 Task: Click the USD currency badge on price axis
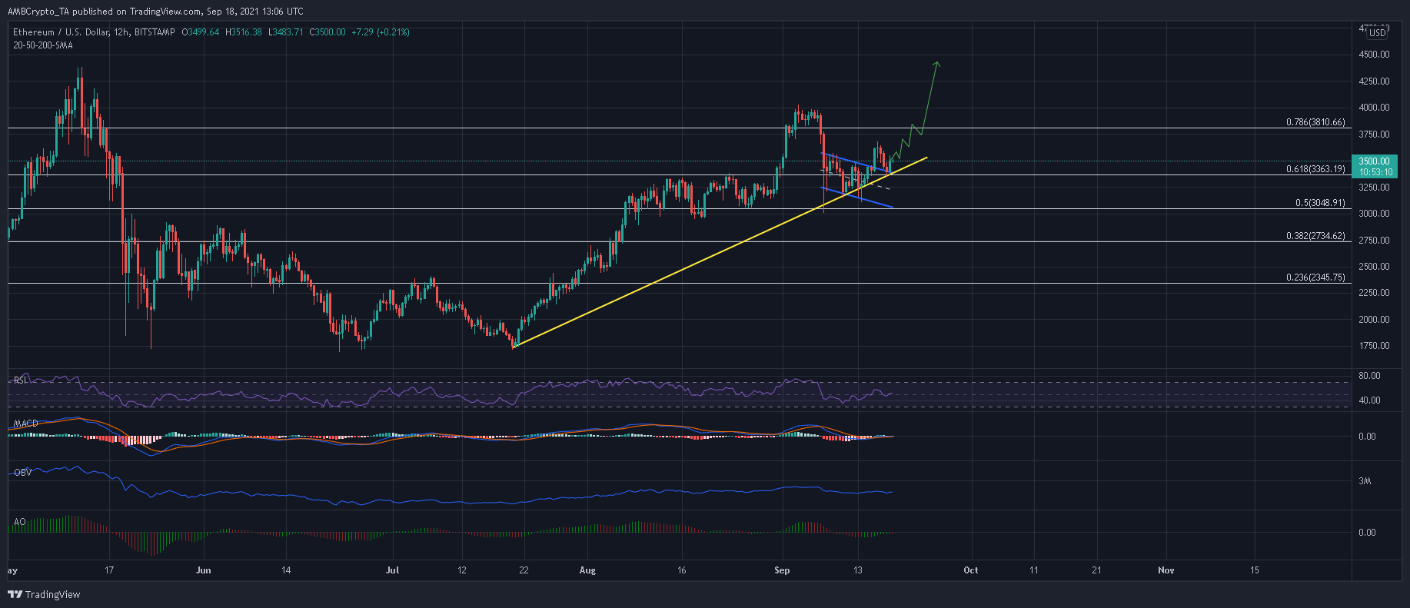(1377, 32)
